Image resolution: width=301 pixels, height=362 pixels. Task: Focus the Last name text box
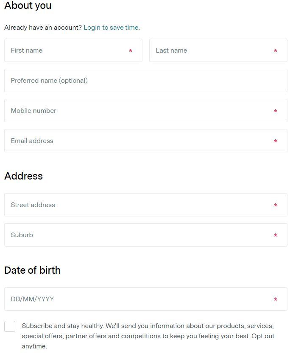click(x=212, y=51)
